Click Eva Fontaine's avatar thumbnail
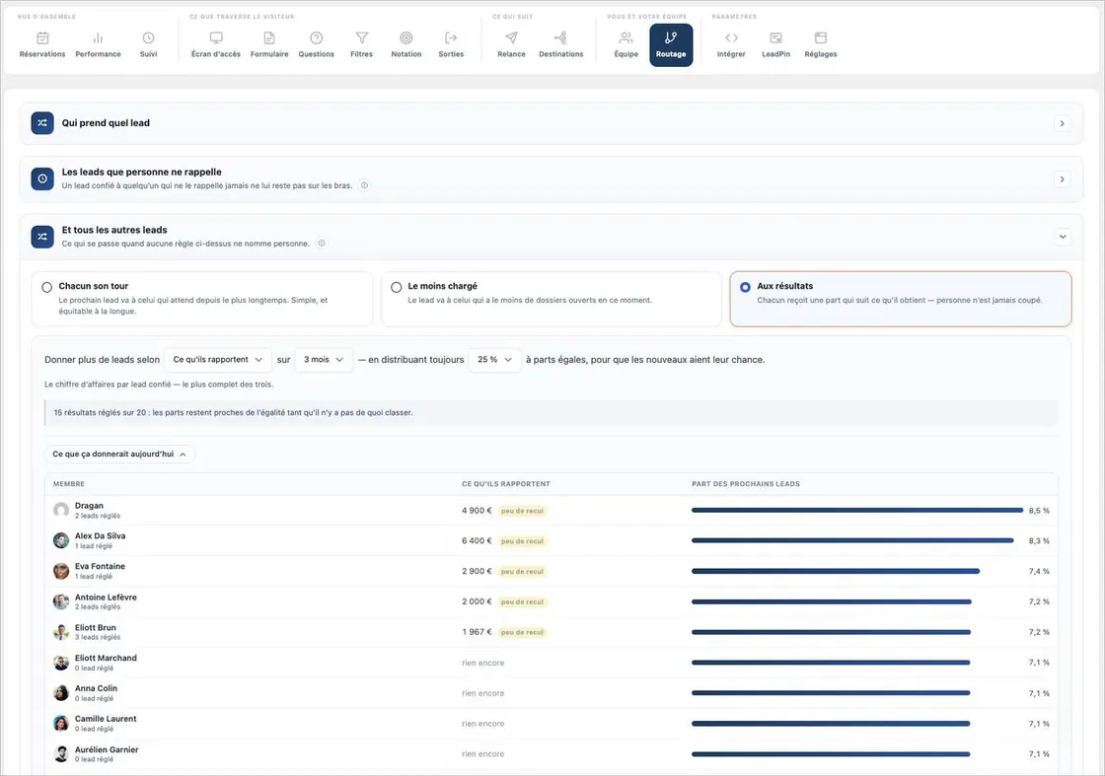The height and width of the screenshot is (776, 1105). tap(61, 570)
